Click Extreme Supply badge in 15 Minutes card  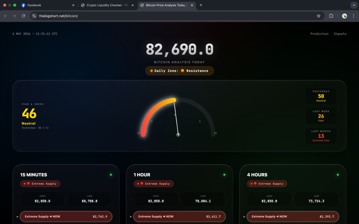click(x=40, y=184)
